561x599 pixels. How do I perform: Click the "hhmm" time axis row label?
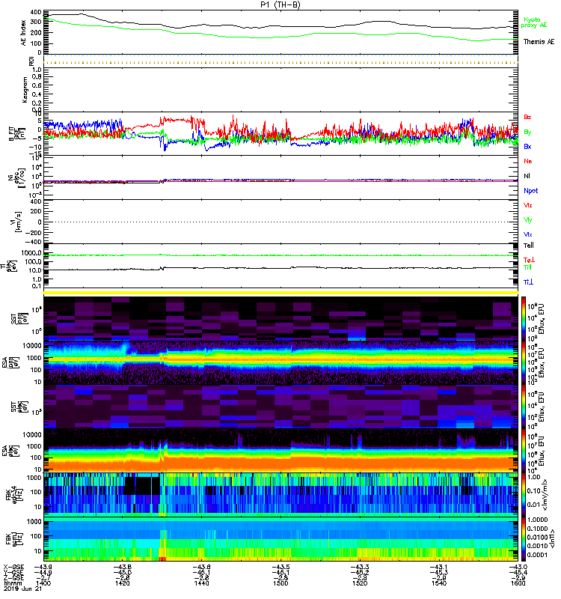[x=11, y=583]
